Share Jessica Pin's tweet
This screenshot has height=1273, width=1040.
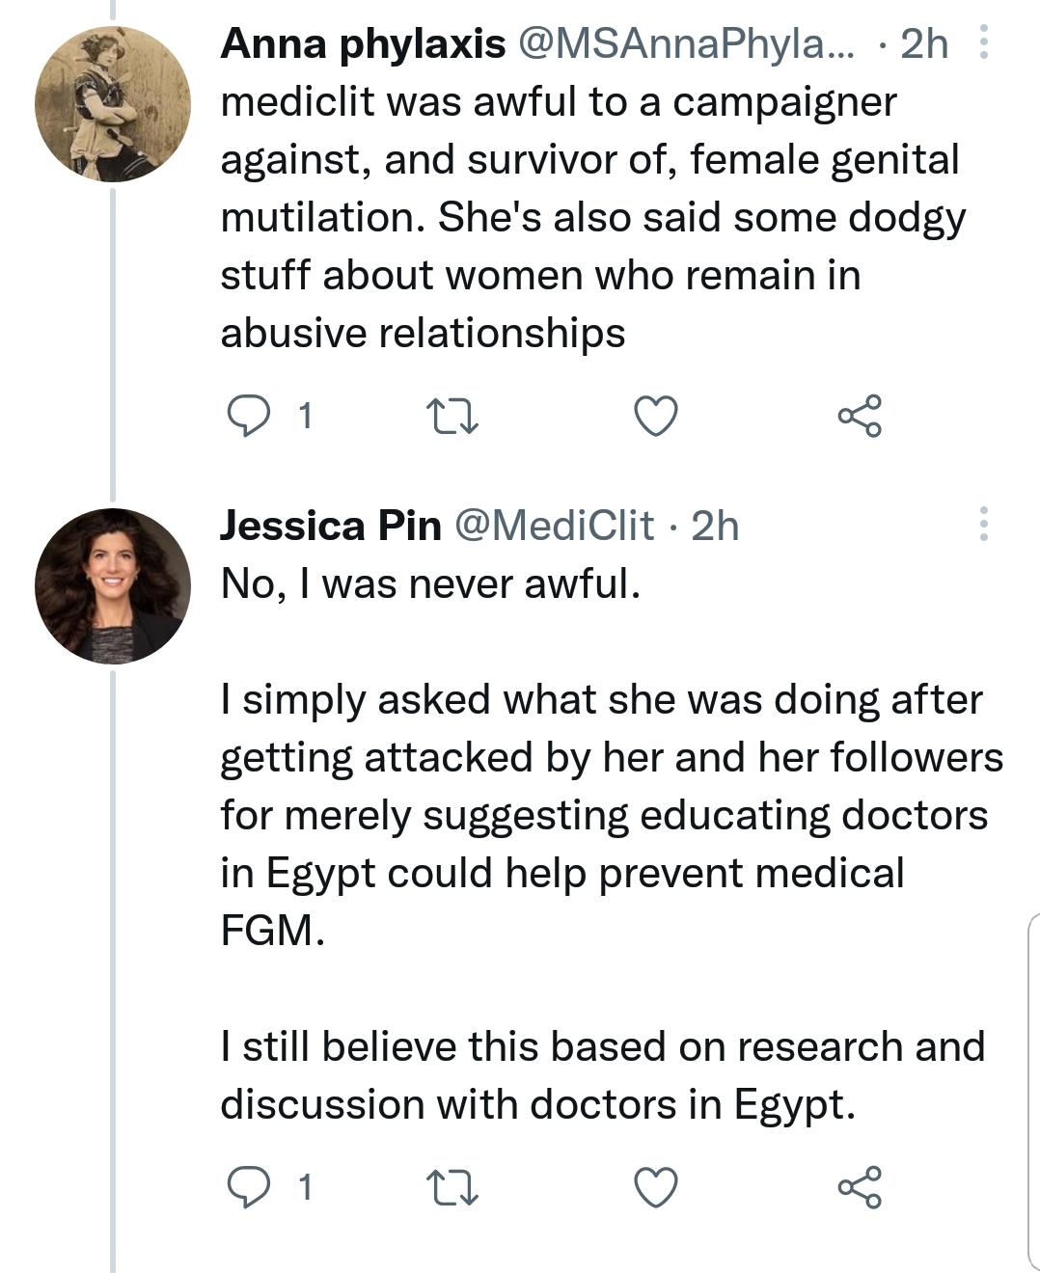coord(859,1187)
